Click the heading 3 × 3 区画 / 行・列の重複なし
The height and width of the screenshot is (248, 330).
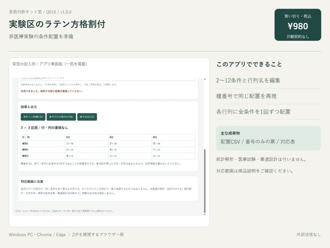pyautogui.click(x=44, y=128)
